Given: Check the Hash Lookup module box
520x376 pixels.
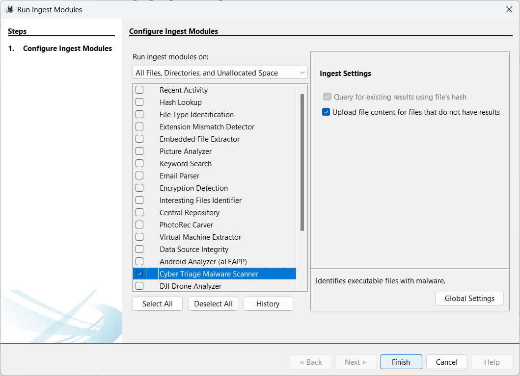Looking at the screenshot, I should point(139,102).
